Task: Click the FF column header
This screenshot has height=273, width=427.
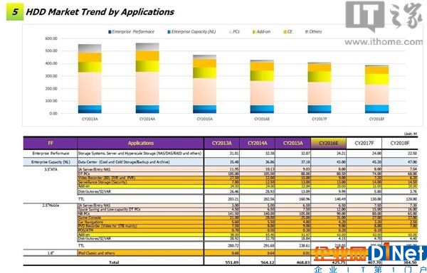Action: (51, 144)
